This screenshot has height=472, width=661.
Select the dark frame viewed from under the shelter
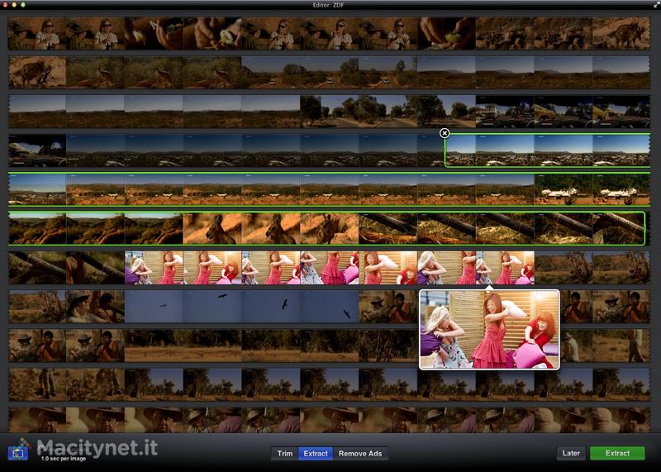pos(37,150)
